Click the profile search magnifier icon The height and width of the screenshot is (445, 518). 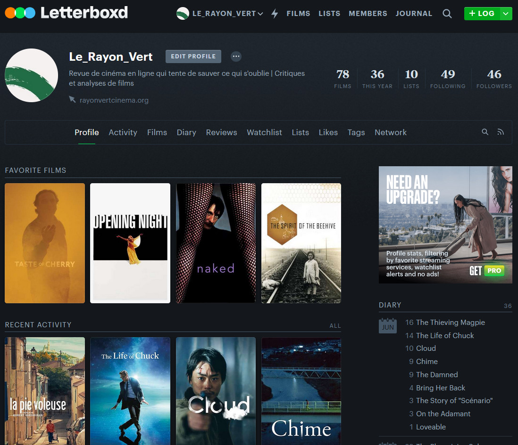click(x=485, y=132)
